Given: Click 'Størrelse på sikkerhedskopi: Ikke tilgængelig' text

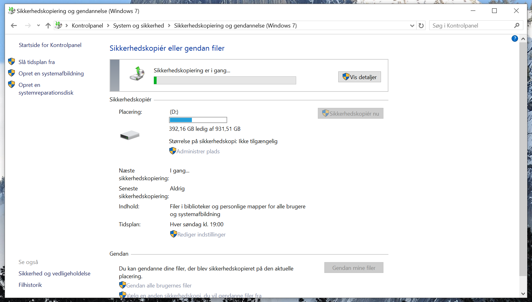Looking at the screenshot, I should [x=223, y=141].
